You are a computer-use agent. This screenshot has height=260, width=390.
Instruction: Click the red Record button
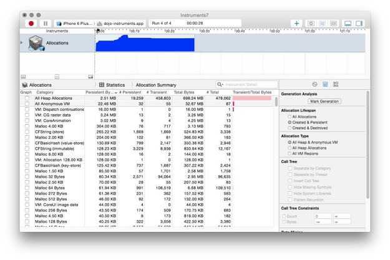click(x=31, y=23)
